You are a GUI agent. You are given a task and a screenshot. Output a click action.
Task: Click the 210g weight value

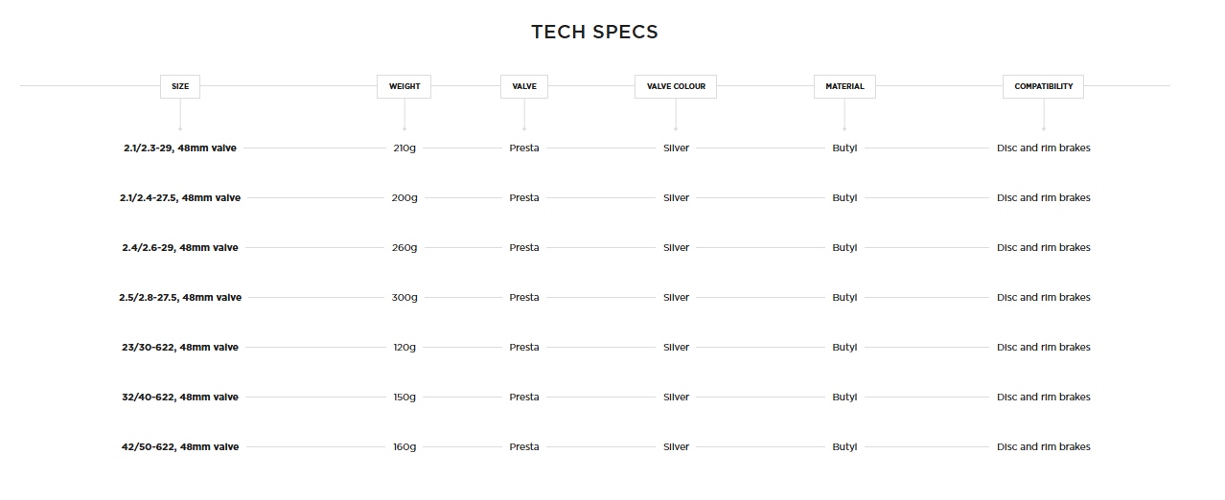tap(404, 148)
